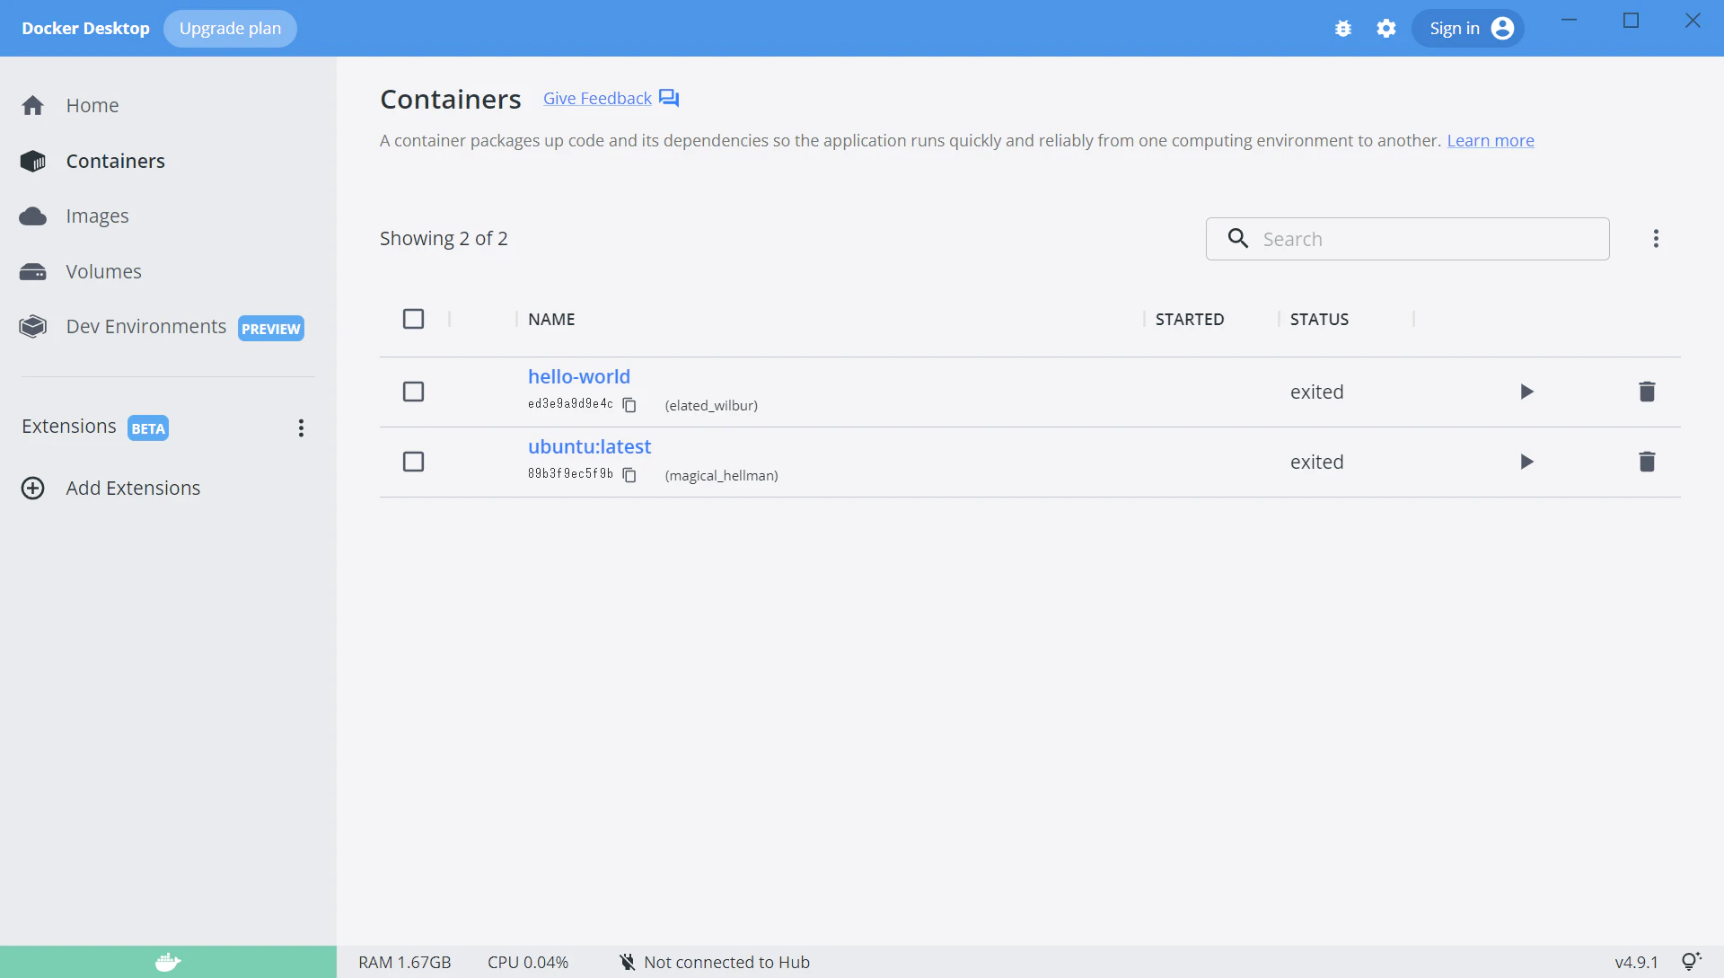Start the hello-world container
This screenshot has height=978, width=1724.
pos(1526,392)
